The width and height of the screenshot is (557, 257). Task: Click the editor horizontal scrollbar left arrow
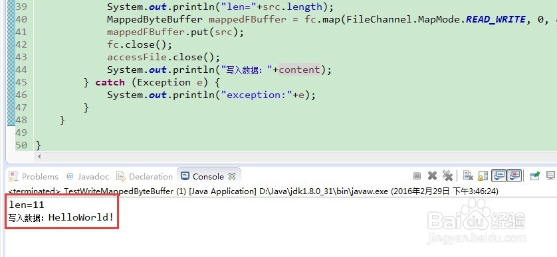pyautogui.click(x=39, y=156)
